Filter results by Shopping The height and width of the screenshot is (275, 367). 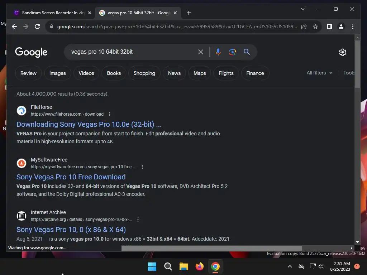(x=144, y=73)
